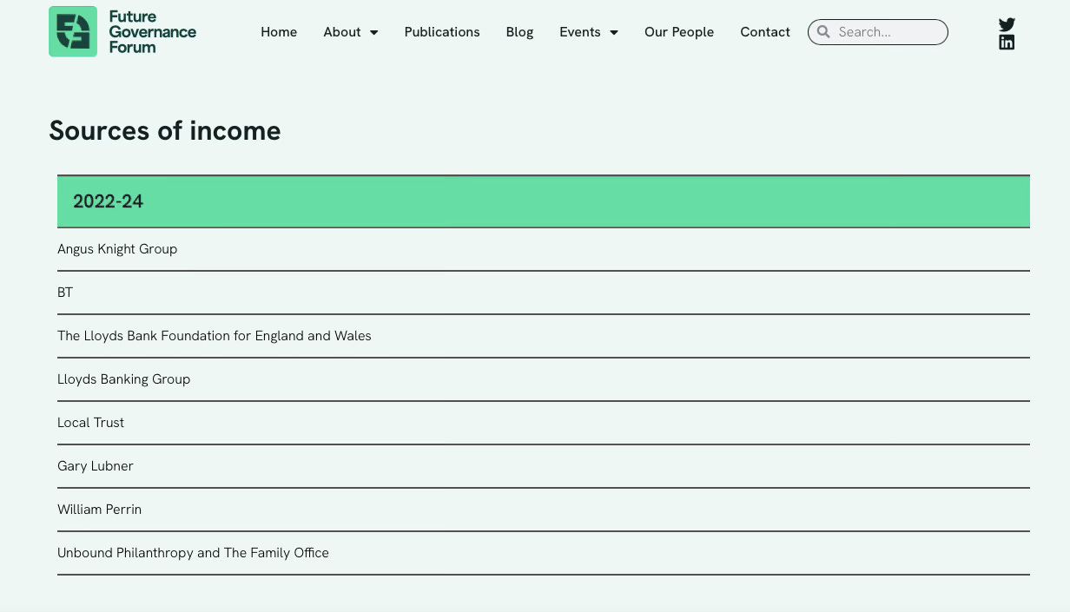Open the About menu label
1070x612 pixels.
pyautogui.click(x=342, y=32)
